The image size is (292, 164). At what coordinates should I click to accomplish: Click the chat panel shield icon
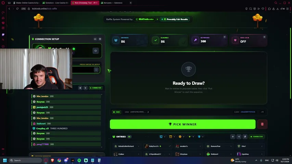coord(86,88)
